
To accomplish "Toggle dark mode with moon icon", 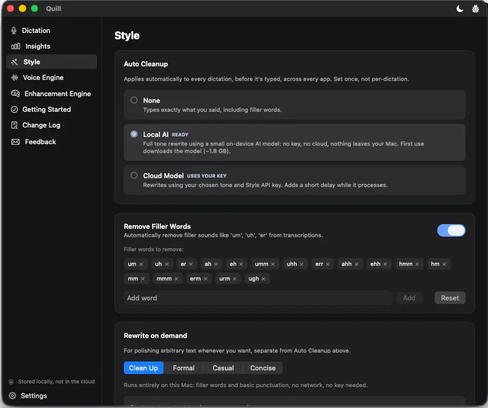I will coord(460,9).
